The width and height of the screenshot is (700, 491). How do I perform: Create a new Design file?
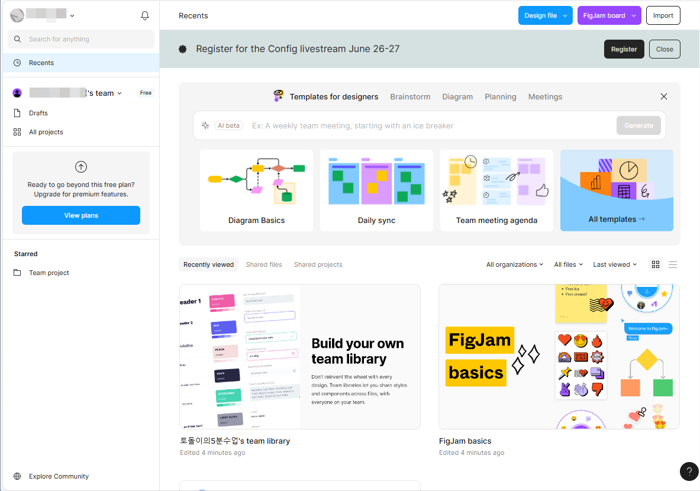pos(540,15)
